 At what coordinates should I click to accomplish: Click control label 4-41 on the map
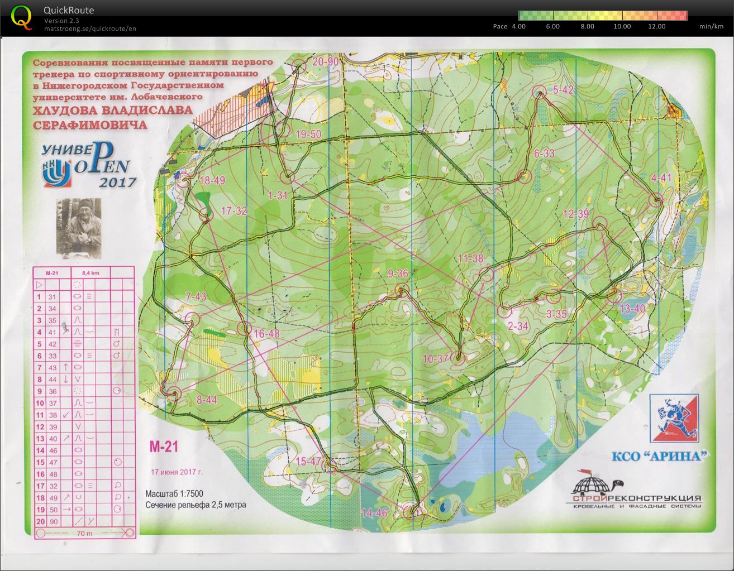(x=661, y=178)
